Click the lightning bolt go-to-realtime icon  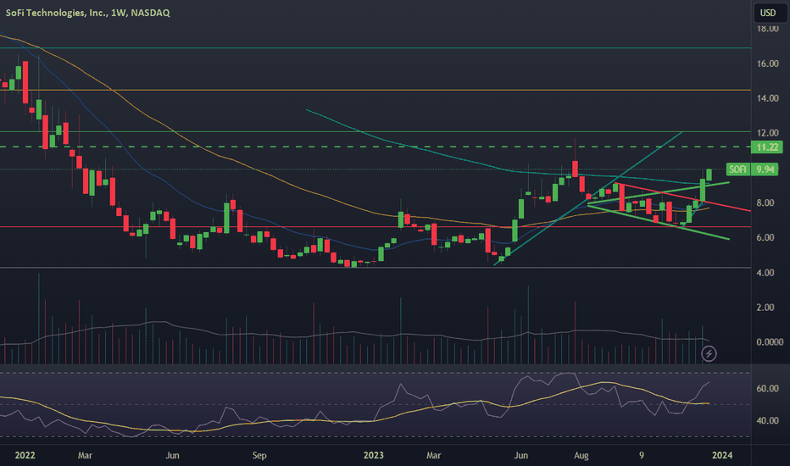tap(709, 353)
